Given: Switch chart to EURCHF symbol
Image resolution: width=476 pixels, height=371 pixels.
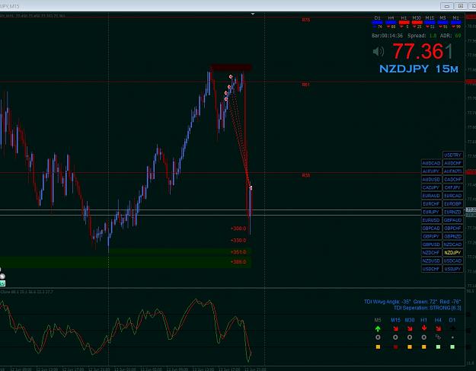Looking at the screenshot, I should point(431,203).
